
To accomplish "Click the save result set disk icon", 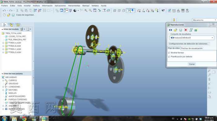I will (181, 30).
